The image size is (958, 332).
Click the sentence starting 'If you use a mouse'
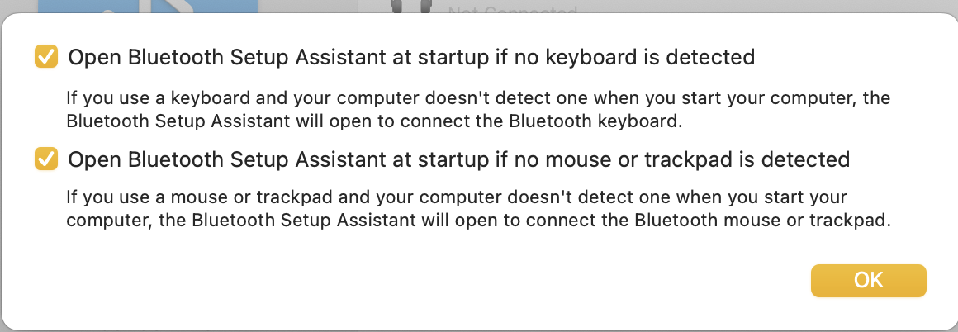click(x=478, y=209)
